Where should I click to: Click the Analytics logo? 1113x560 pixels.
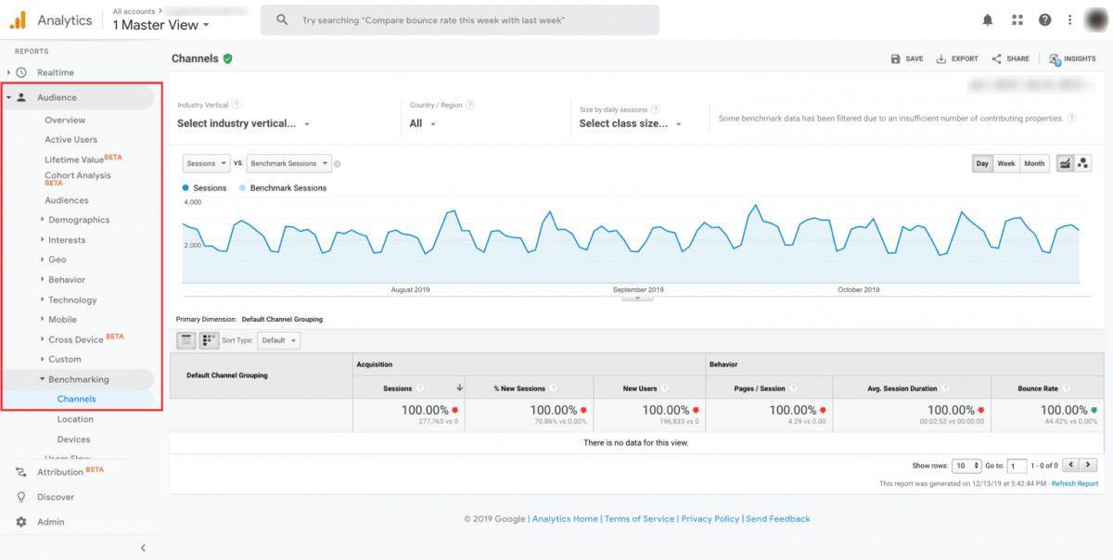[18, 19]
